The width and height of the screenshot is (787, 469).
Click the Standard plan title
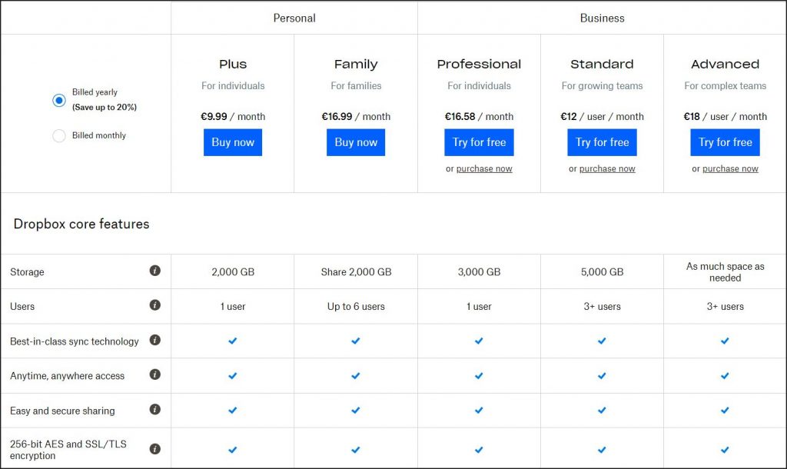[603, 65]
